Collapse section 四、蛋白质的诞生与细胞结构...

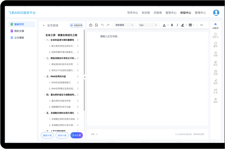[x=44, y=95]
